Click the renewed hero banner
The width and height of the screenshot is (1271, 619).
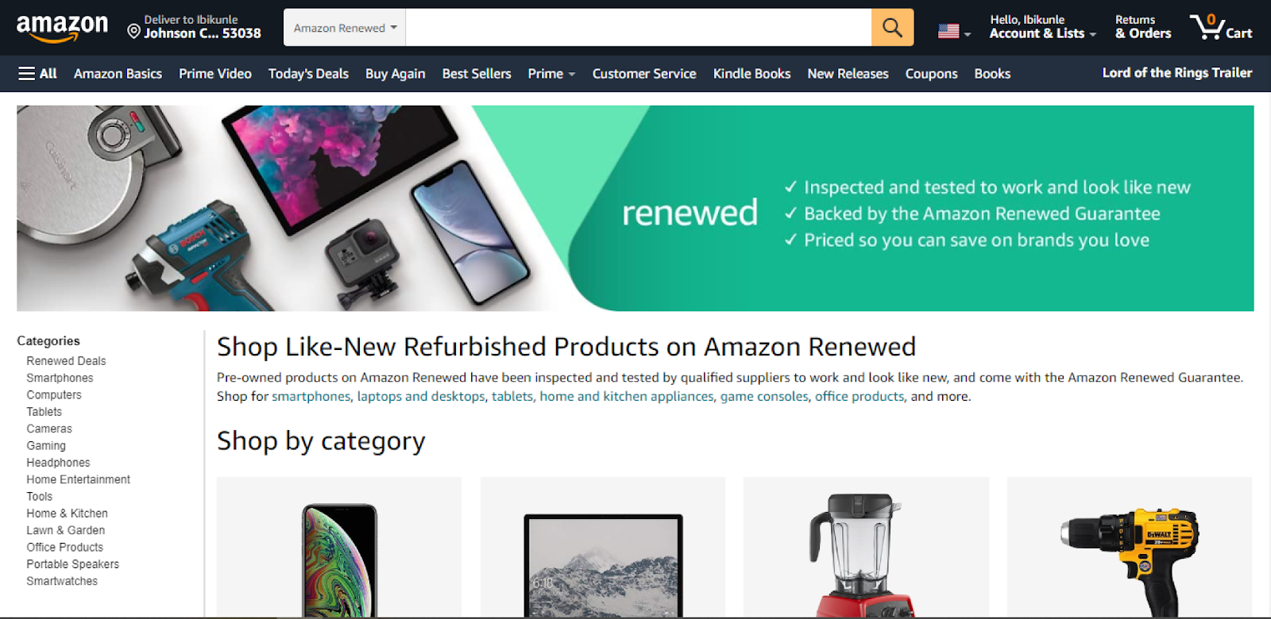tap(635, 208)
